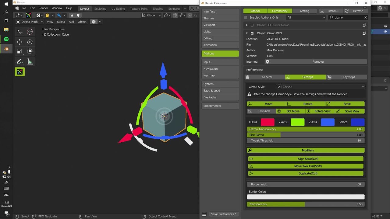Select the Annotate pencil tool

pos(20,62)
